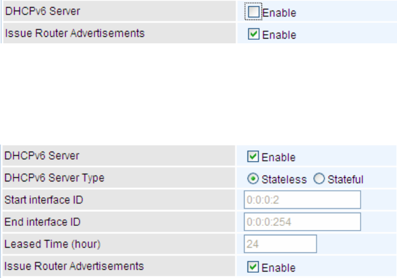The height and width of the screenshot is (278, 397).
Task: Select Stateful DHCPv6 server type
Action: click(319, 179)
